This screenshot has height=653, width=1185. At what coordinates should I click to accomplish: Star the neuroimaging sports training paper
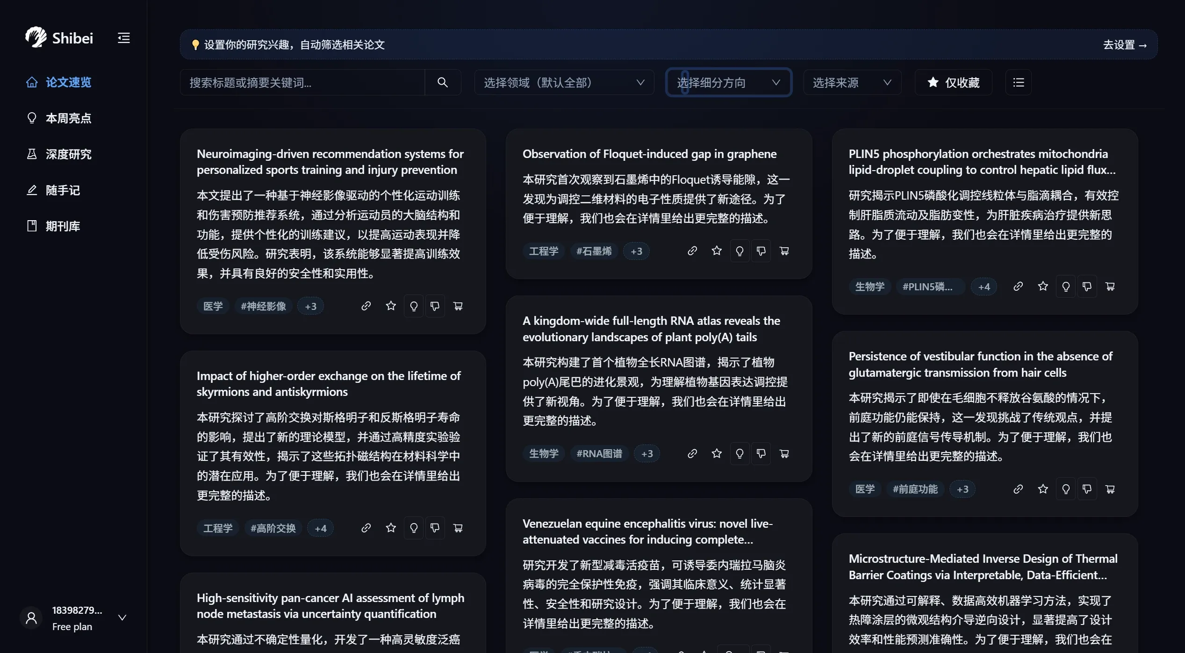[x=390, y=306]
